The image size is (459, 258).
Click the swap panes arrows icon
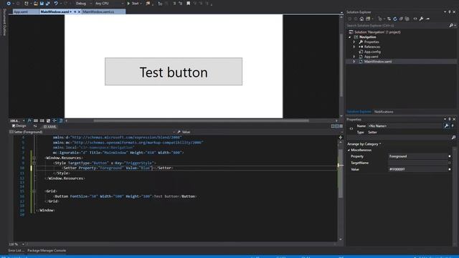tap(35, 126)
